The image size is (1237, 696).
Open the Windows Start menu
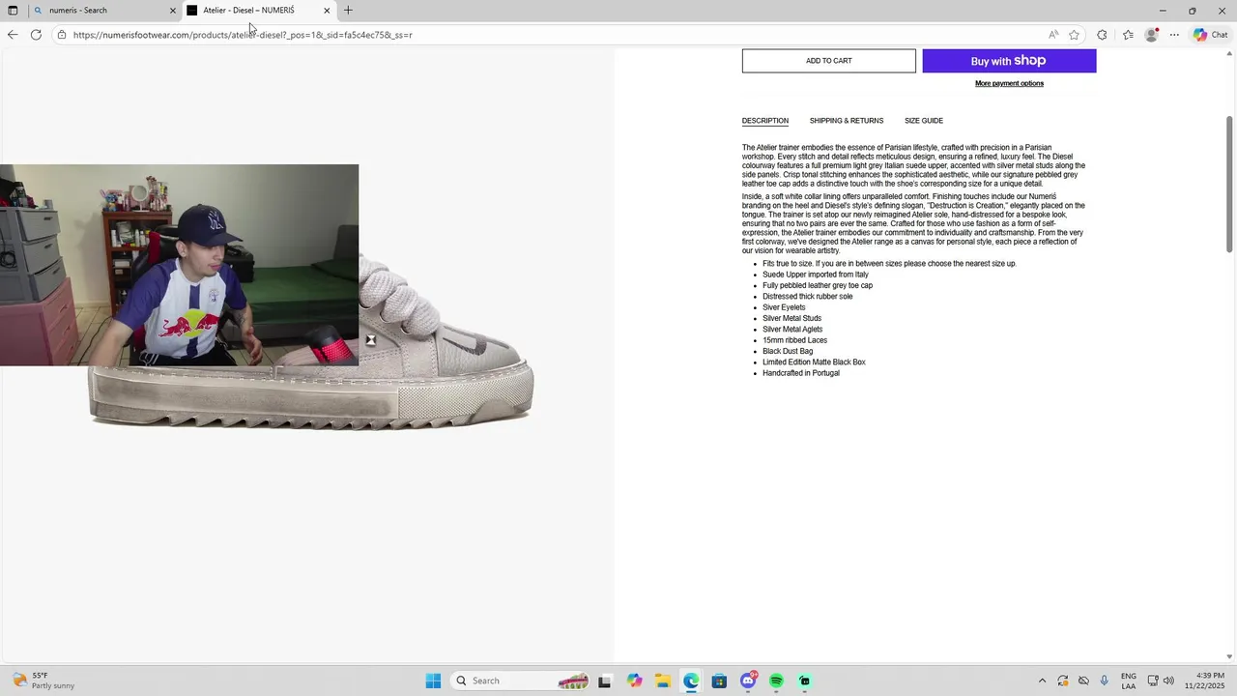433,681
